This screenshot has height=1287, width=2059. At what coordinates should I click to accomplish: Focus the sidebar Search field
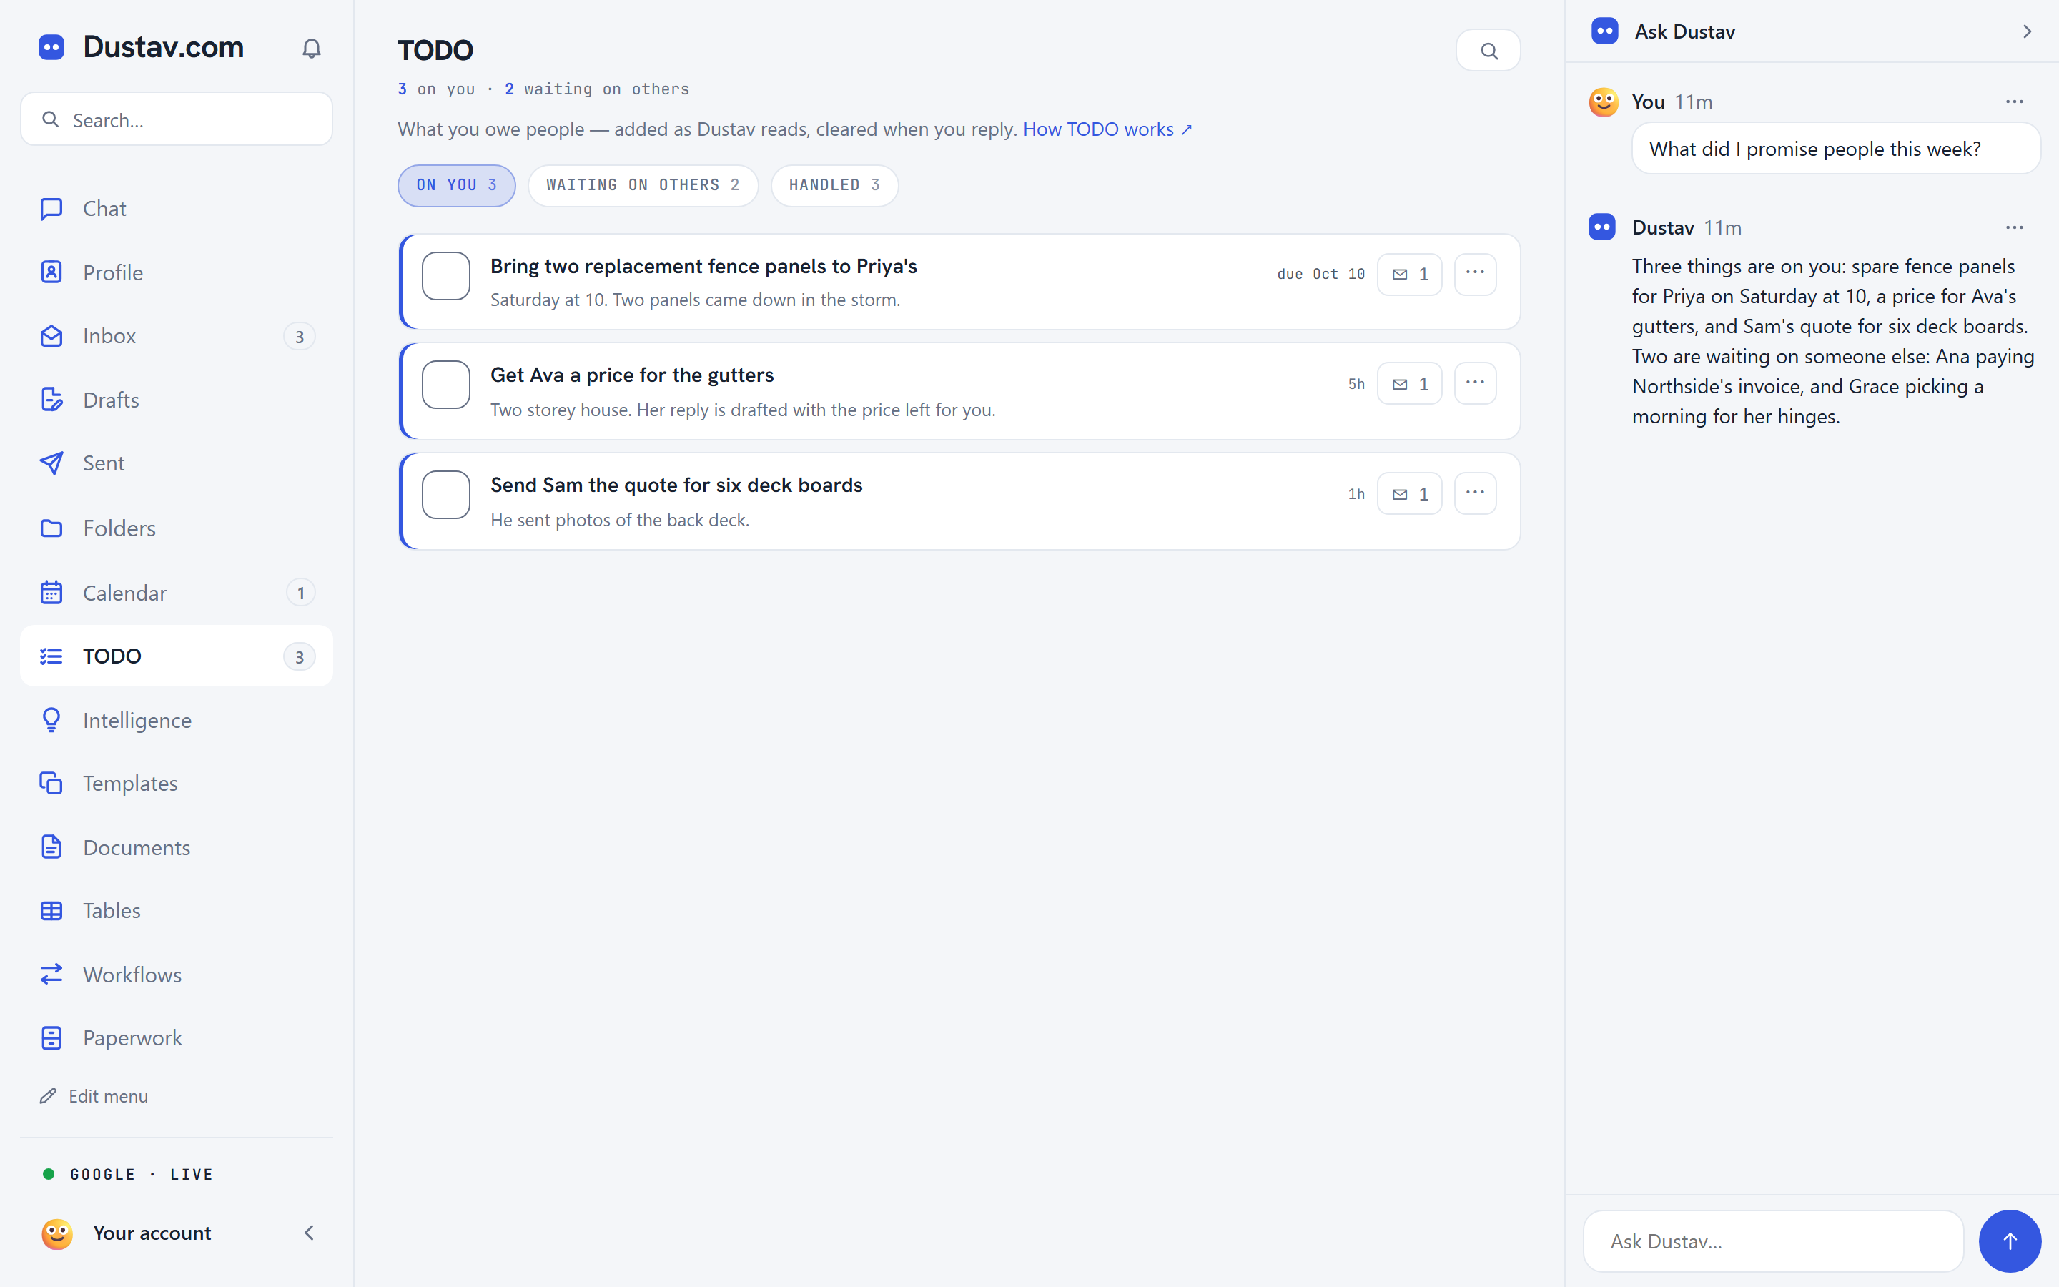click(x=176, y=119)
